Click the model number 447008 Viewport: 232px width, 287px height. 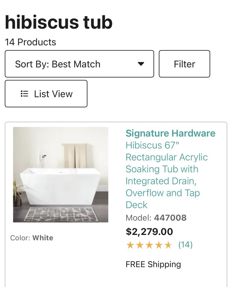click(170, 218)
